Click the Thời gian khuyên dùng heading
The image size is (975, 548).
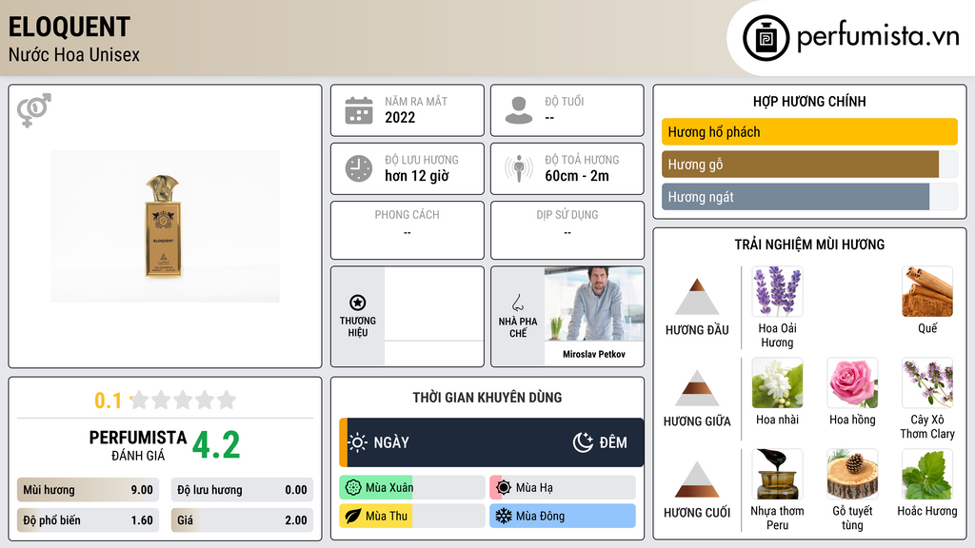(487, 397)
